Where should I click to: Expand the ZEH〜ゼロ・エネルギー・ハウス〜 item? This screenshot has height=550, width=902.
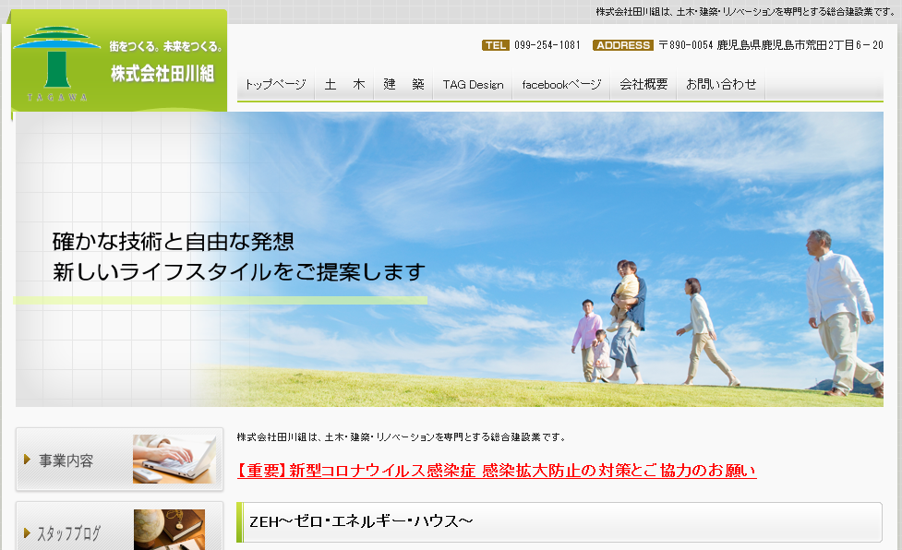(x=358, y=520)
